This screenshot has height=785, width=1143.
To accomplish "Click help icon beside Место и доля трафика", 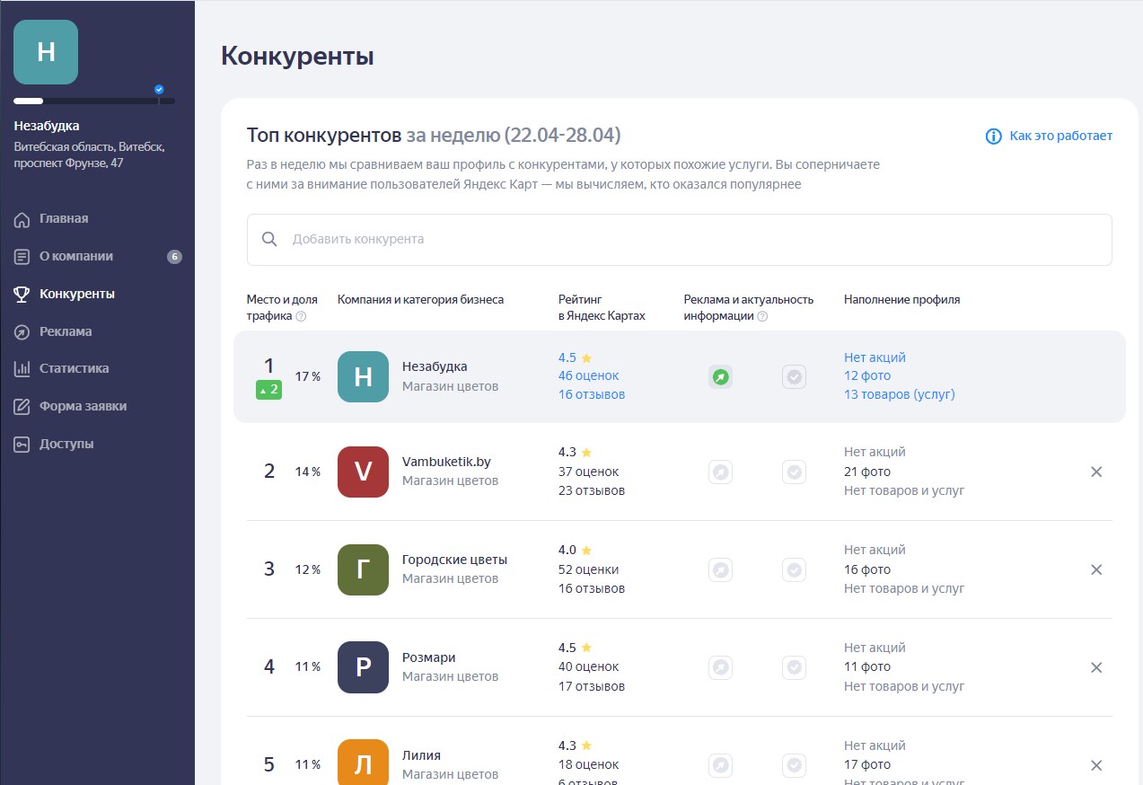I will click(x=301, y=316).
